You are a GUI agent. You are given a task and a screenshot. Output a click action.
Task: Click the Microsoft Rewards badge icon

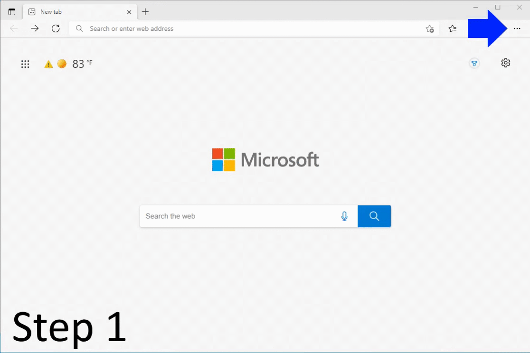[473, 63]
